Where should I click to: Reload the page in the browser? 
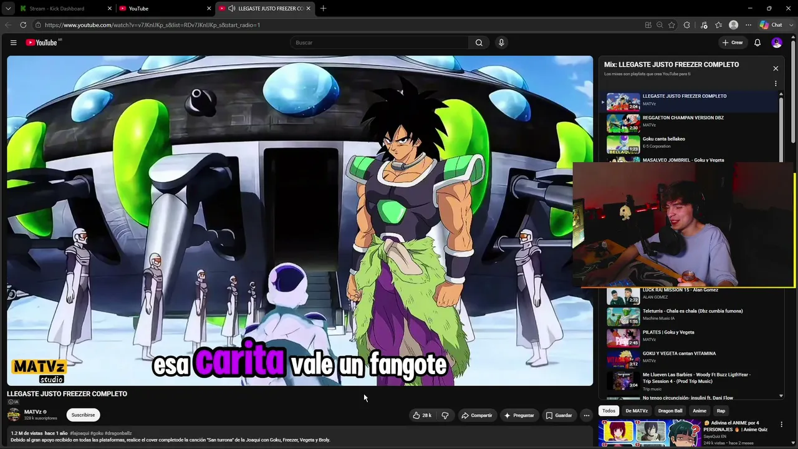click(23, 25)
